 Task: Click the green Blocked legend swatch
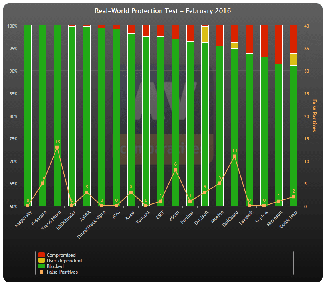42,266
